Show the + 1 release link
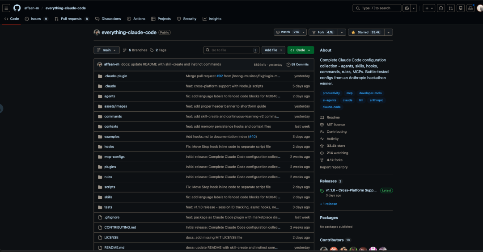The width and height of the screenshot is (483, 252). 328,204
